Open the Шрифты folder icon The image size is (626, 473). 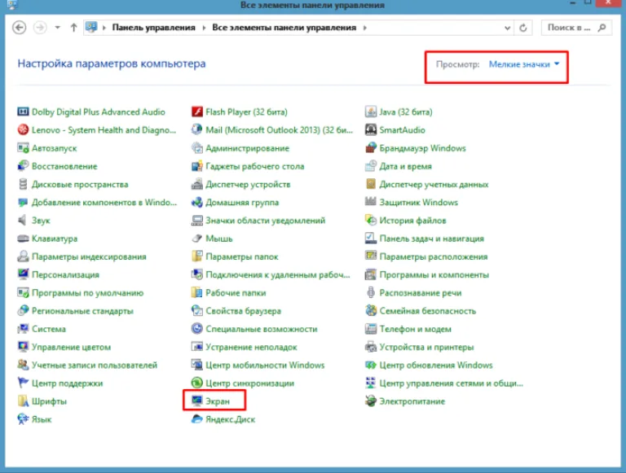coord(23,401)
